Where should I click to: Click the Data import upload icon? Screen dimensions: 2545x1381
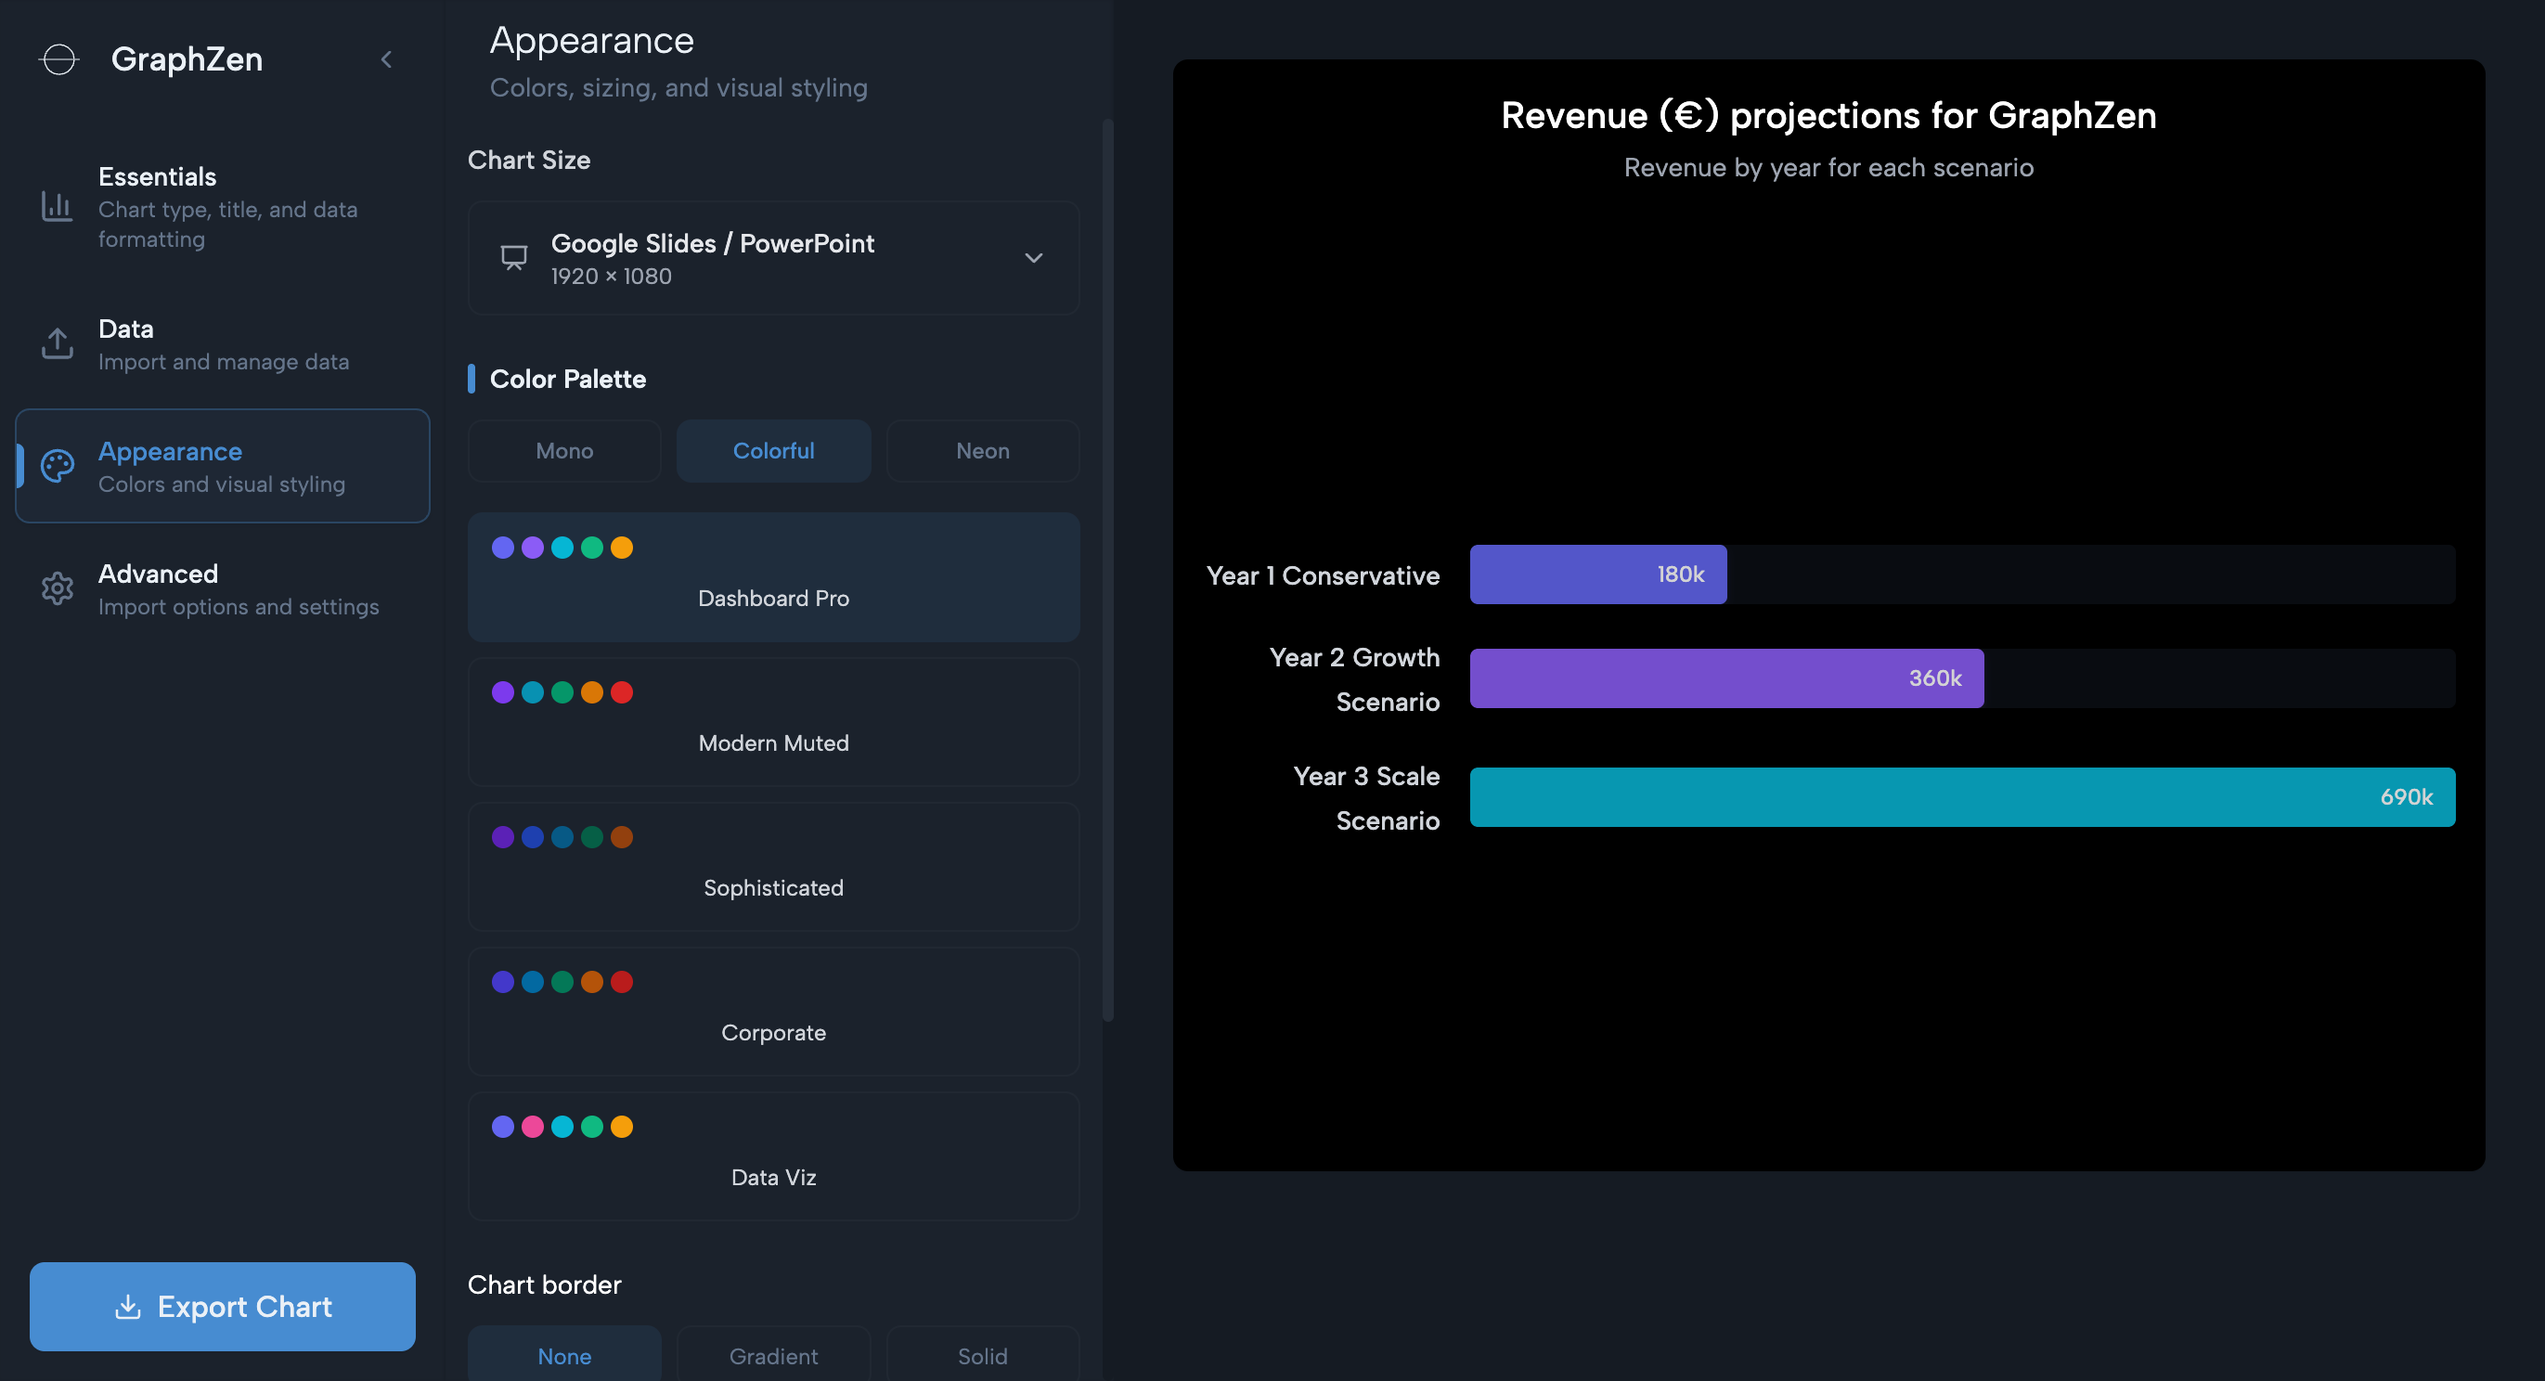coord(58,342)
